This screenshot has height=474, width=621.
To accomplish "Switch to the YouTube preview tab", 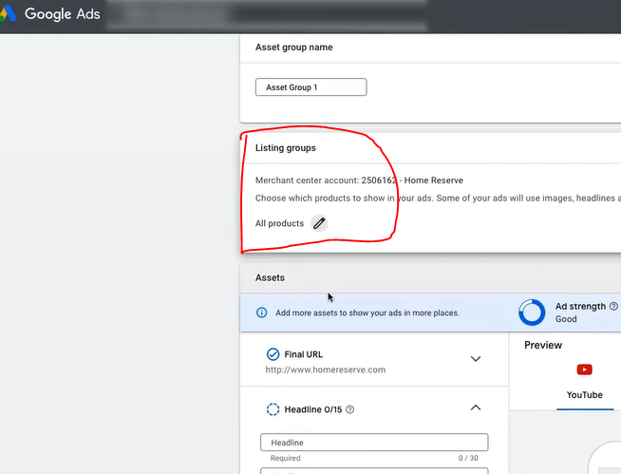I will click(584, 394).
